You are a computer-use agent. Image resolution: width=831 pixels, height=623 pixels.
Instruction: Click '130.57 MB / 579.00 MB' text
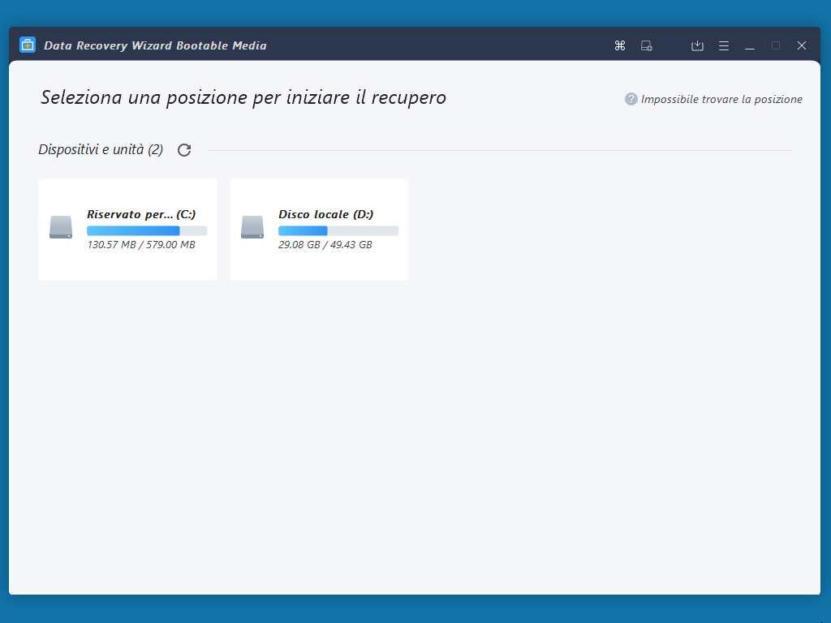pos(141,245)
